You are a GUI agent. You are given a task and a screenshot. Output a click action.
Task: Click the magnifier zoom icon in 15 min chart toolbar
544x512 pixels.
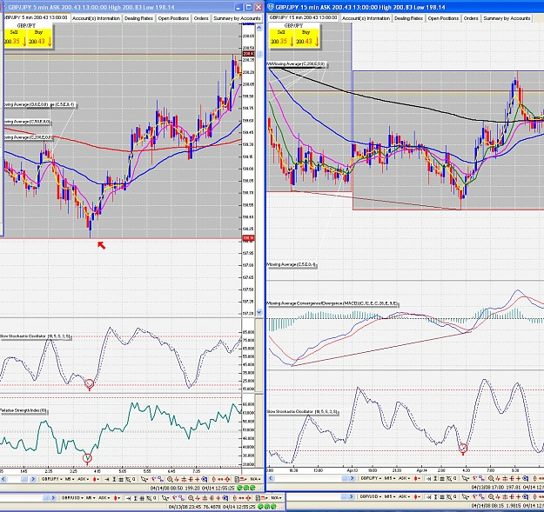491,478
